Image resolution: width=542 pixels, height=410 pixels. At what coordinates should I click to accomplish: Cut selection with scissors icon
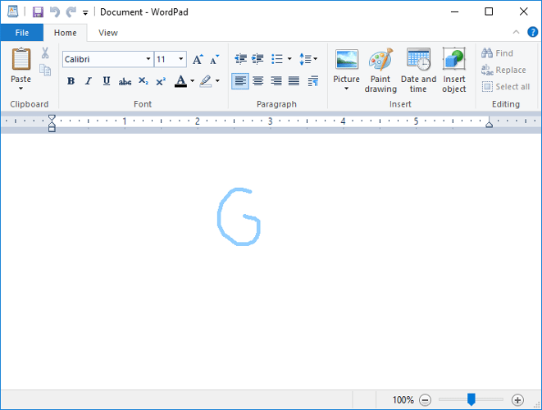pyautogui.click(x=45, y=53)
